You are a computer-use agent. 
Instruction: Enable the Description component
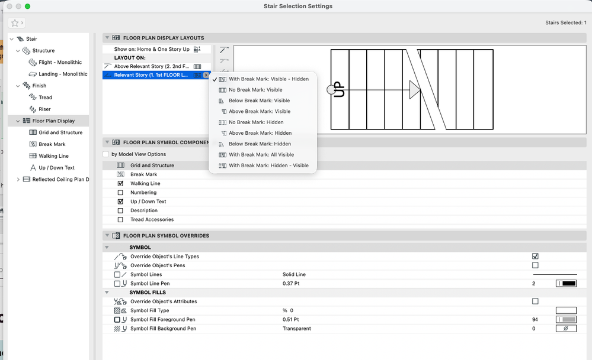(x=120, y=210)
